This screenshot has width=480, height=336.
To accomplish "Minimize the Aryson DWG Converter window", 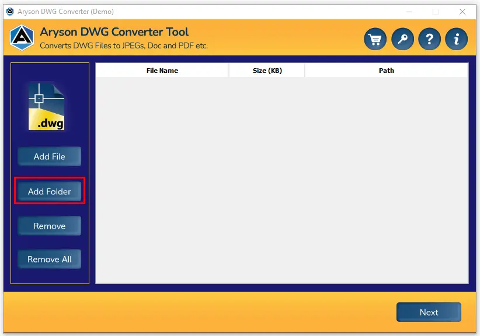I will [x=409, y=12].
